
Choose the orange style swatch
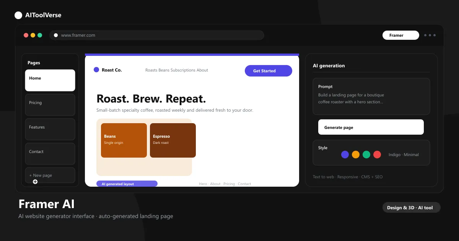pyautogui.click(x=356, y=155)
